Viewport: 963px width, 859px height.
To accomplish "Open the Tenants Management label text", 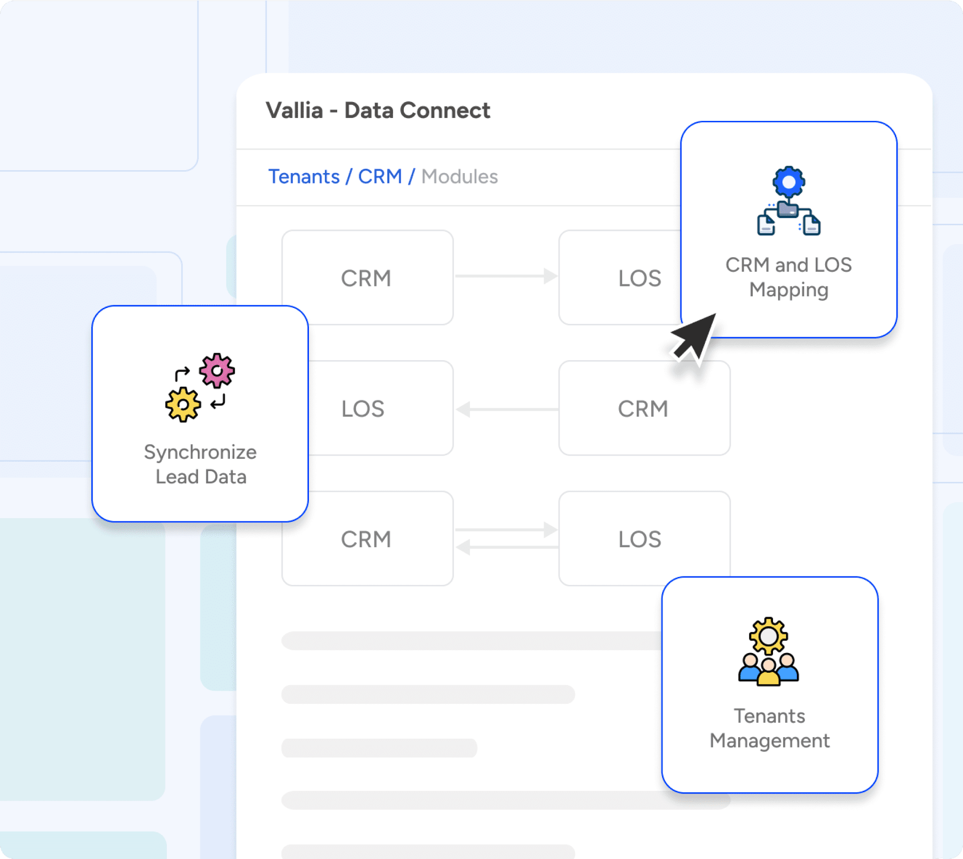I will (769, 728).
